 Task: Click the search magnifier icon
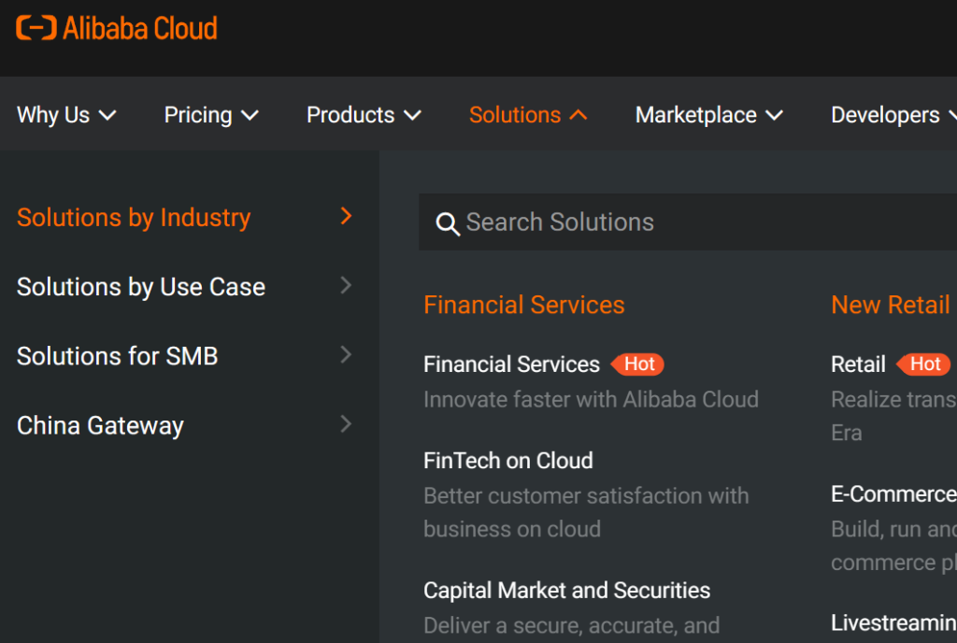click(x=448, y=224)
